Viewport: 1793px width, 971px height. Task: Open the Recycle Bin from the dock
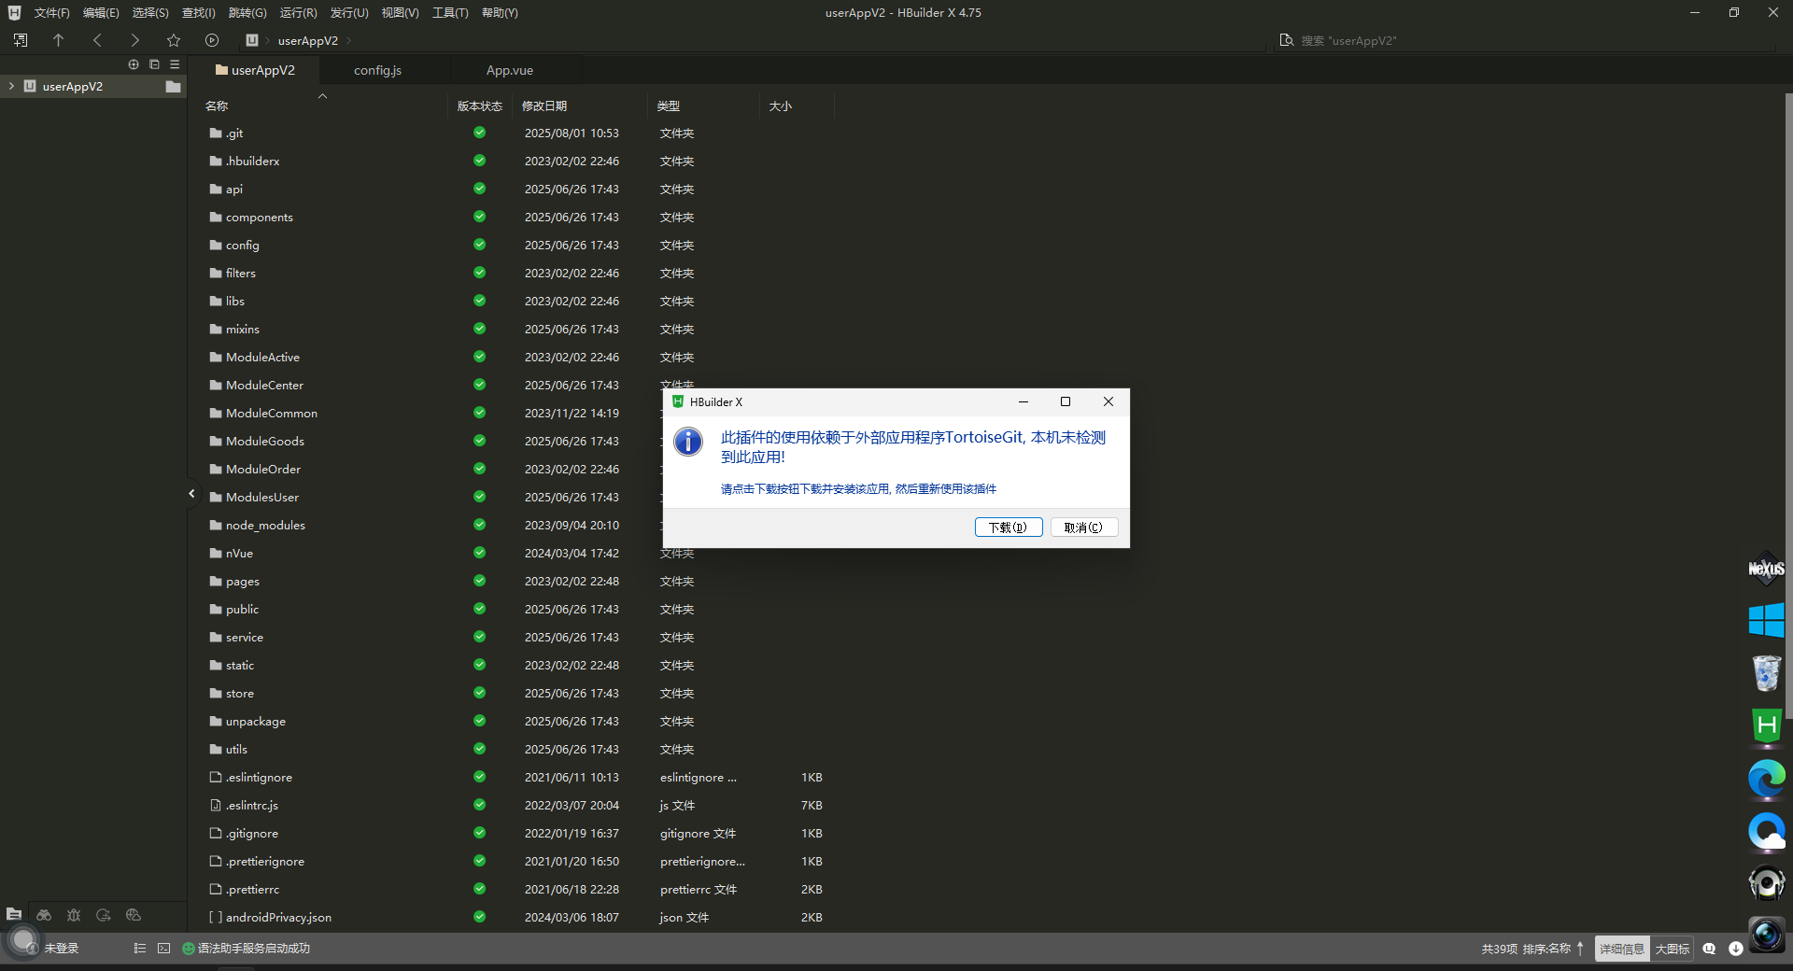[x=1766, y=672]
